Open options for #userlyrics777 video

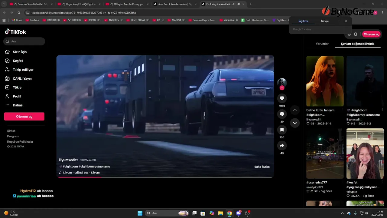pos(342,182)
